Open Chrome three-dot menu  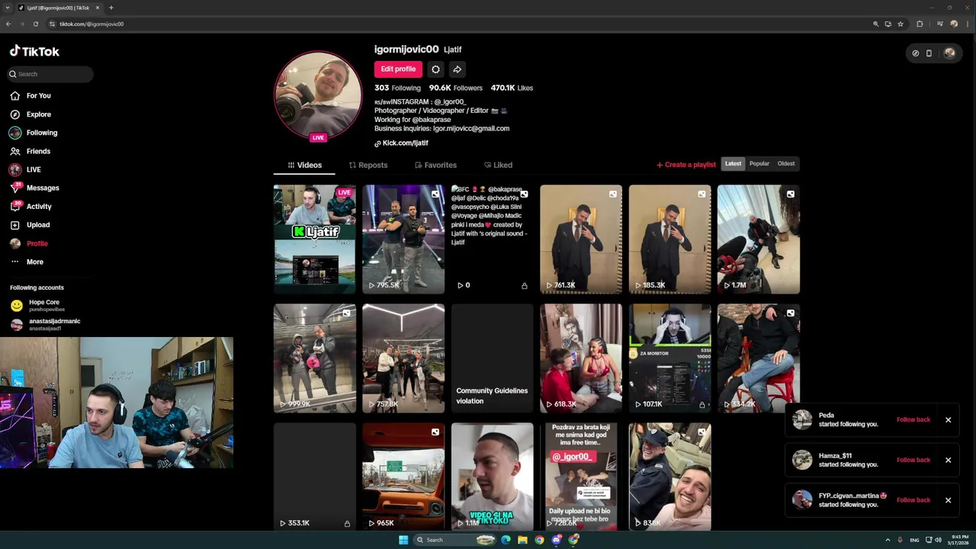966,24
